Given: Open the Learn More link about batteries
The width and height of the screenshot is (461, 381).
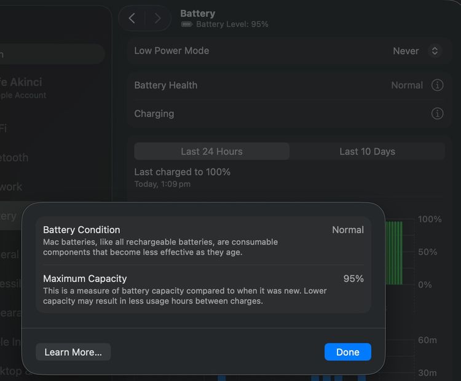Looking at the screenshot, I should pos(73,352).
